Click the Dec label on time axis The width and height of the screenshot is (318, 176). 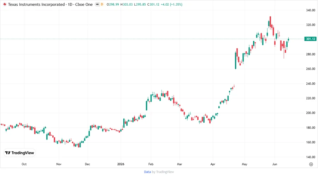87,164
